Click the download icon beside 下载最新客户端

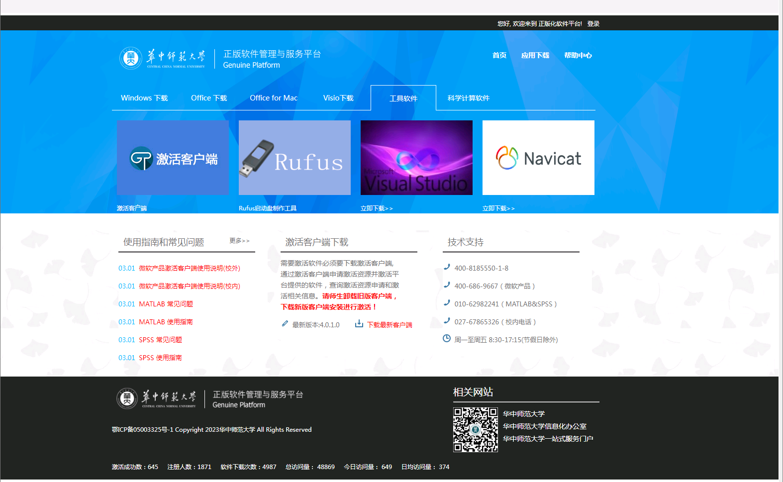click(x=359, y=324)
